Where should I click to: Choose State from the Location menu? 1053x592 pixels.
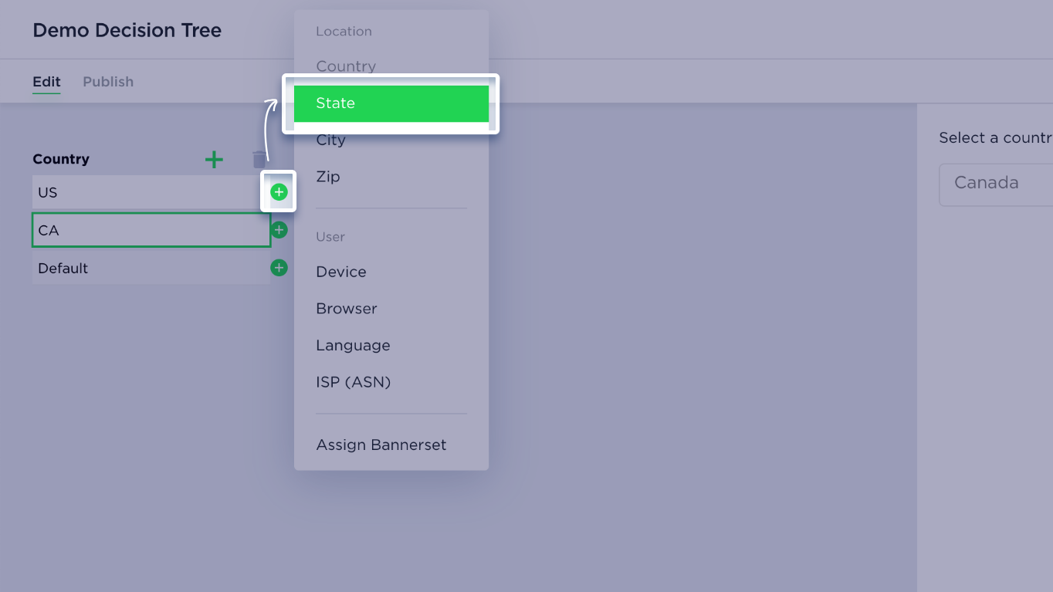tap(391, 103)
